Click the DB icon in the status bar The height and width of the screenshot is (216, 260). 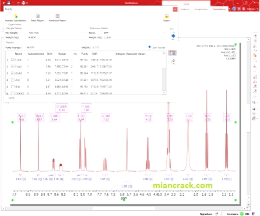[253, 214]
